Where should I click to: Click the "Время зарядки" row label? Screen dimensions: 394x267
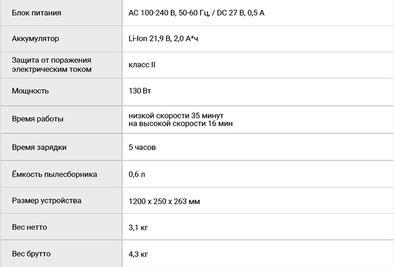[x=39, y=147]
